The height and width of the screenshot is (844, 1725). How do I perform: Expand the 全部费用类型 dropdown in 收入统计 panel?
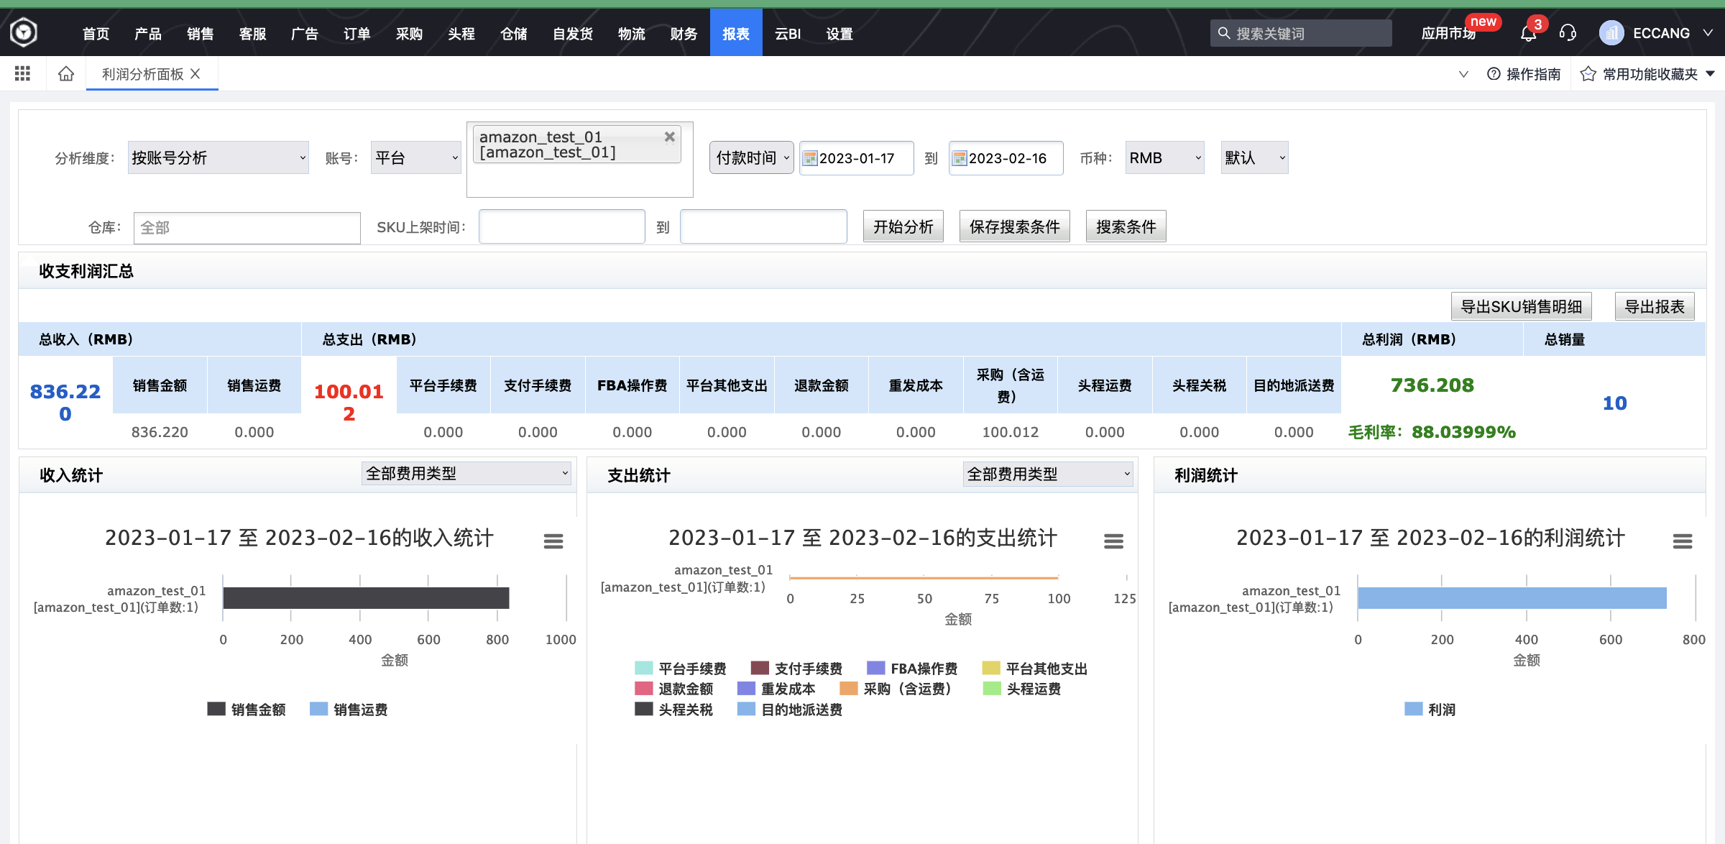(x=466, y=473)
